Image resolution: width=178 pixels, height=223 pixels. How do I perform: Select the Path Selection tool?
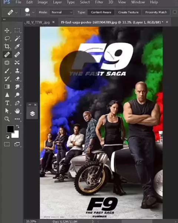click(x=7, y=111)
